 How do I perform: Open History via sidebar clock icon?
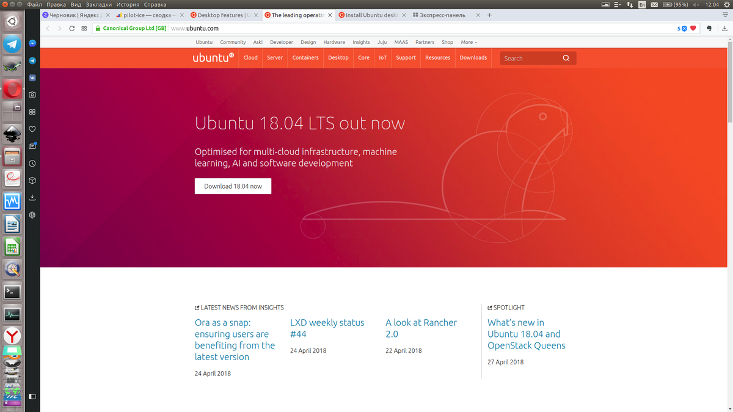[x=32, y=164]
